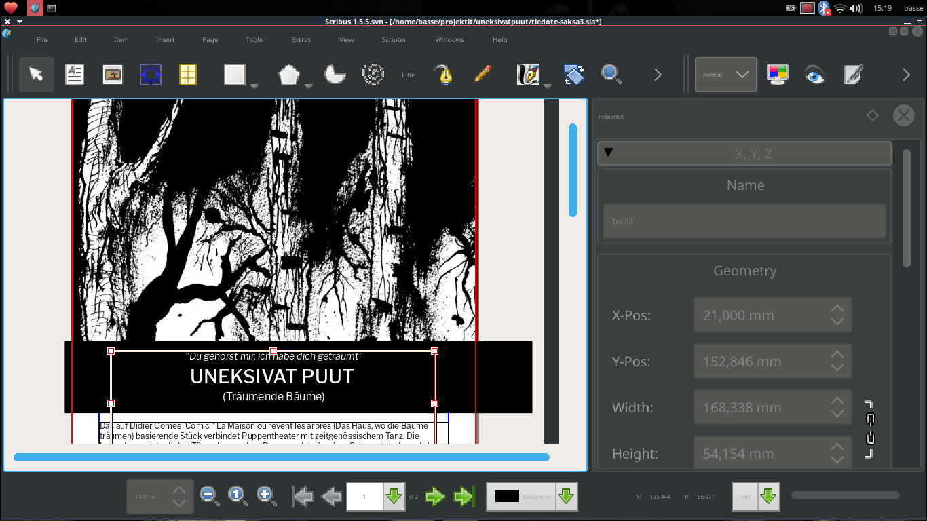Close the Properties panel
The width and height of the screenshot is (927, 521).
903,115
